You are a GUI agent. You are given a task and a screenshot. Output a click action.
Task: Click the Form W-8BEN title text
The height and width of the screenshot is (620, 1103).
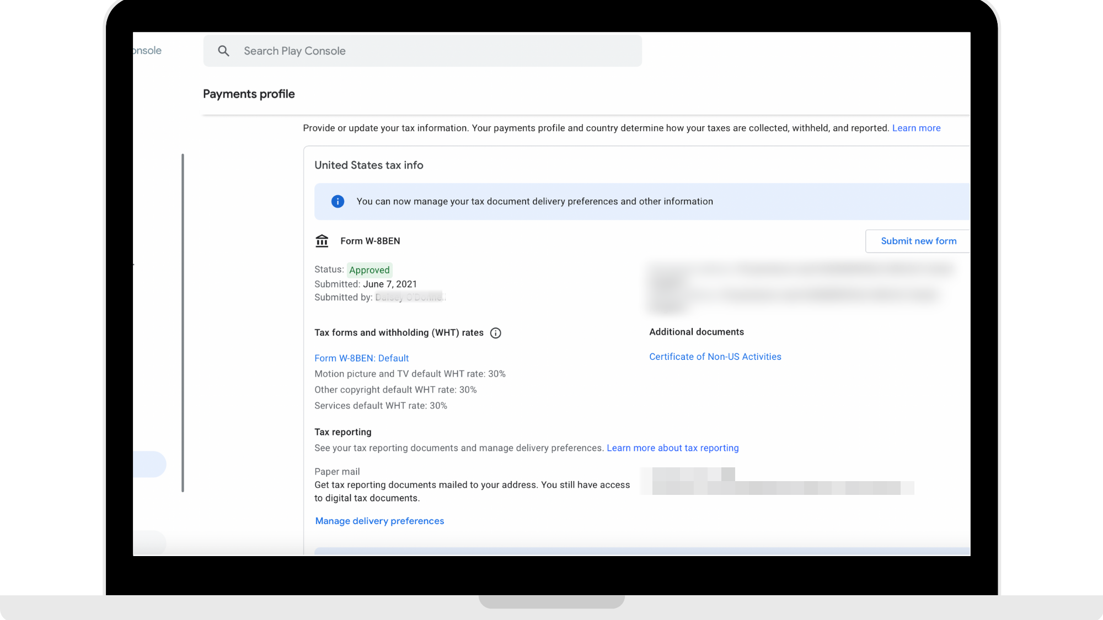(370, 241)
